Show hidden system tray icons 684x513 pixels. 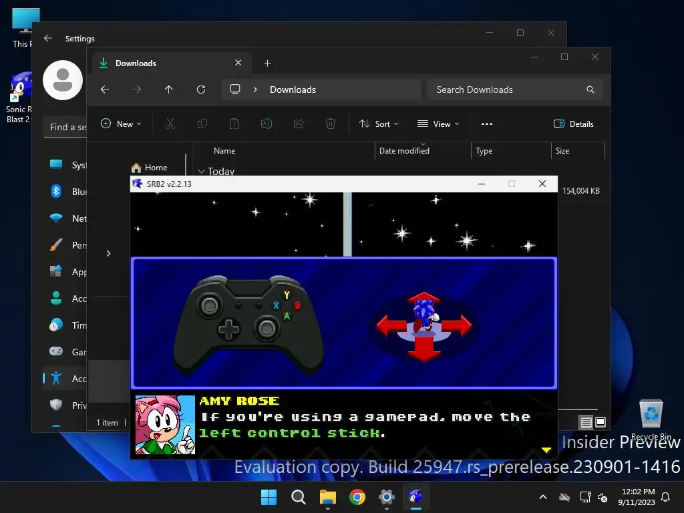click(x=543, y=497)
